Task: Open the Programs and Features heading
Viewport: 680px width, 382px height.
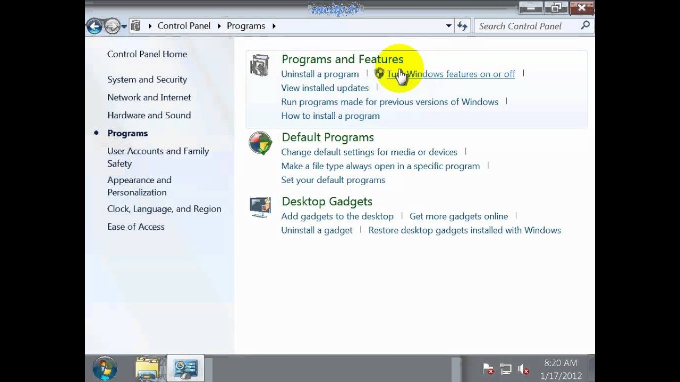Action: click(342, 59)
